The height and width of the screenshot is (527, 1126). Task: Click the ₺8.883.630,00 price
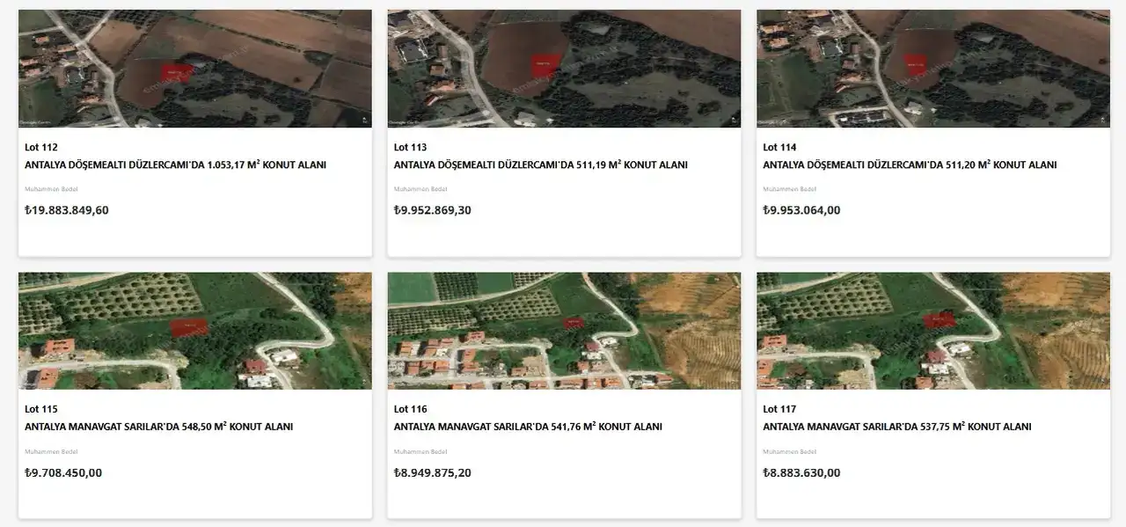click(x=801, y=473)
